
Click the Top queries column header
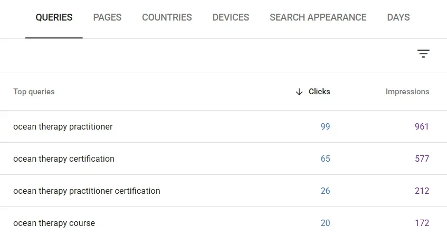pyautogui.click(x=34, y=92)
